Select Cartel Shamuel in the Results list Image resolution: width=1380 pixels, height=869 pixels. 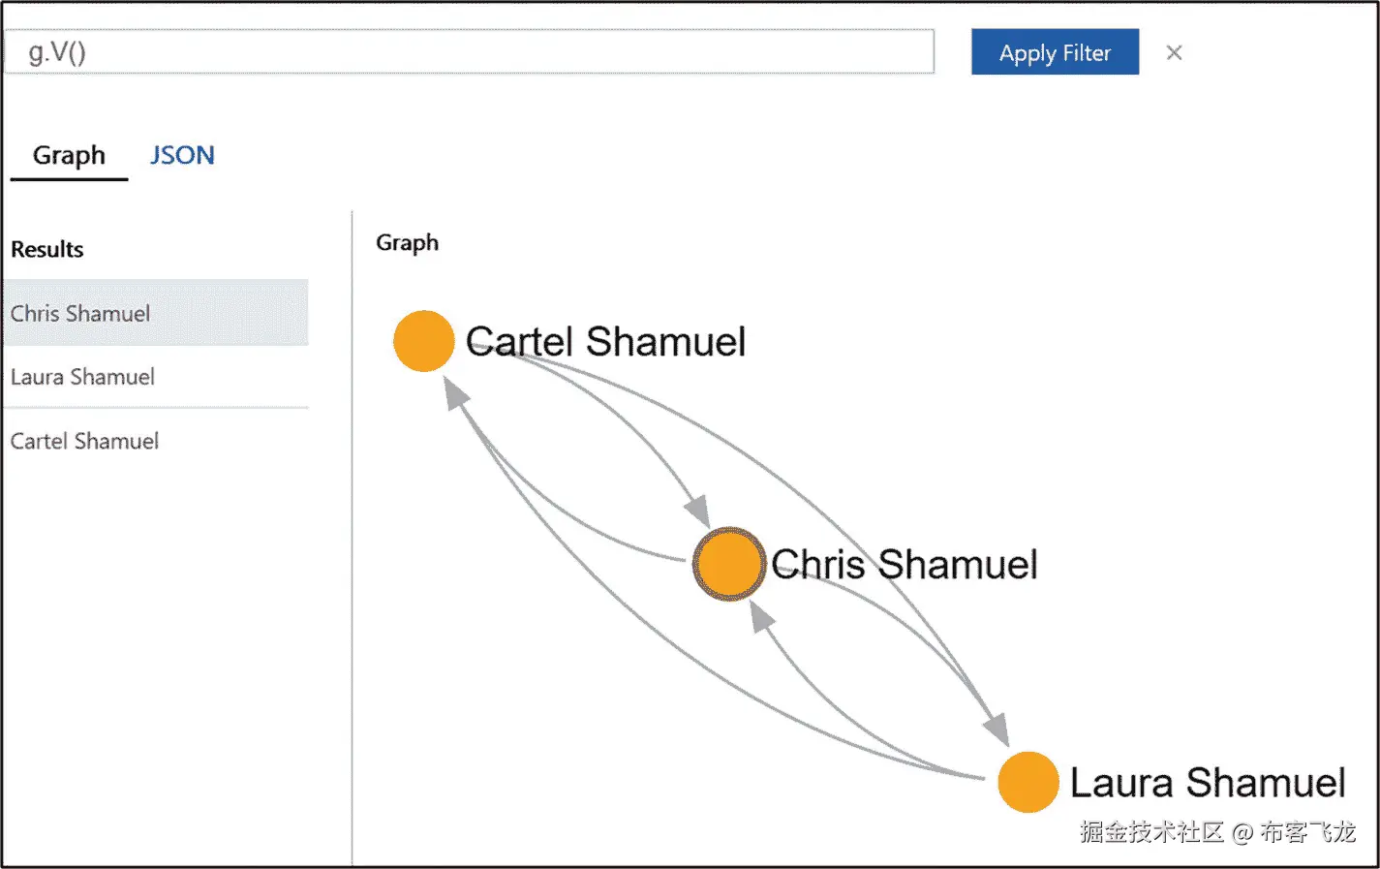[85, 442]
